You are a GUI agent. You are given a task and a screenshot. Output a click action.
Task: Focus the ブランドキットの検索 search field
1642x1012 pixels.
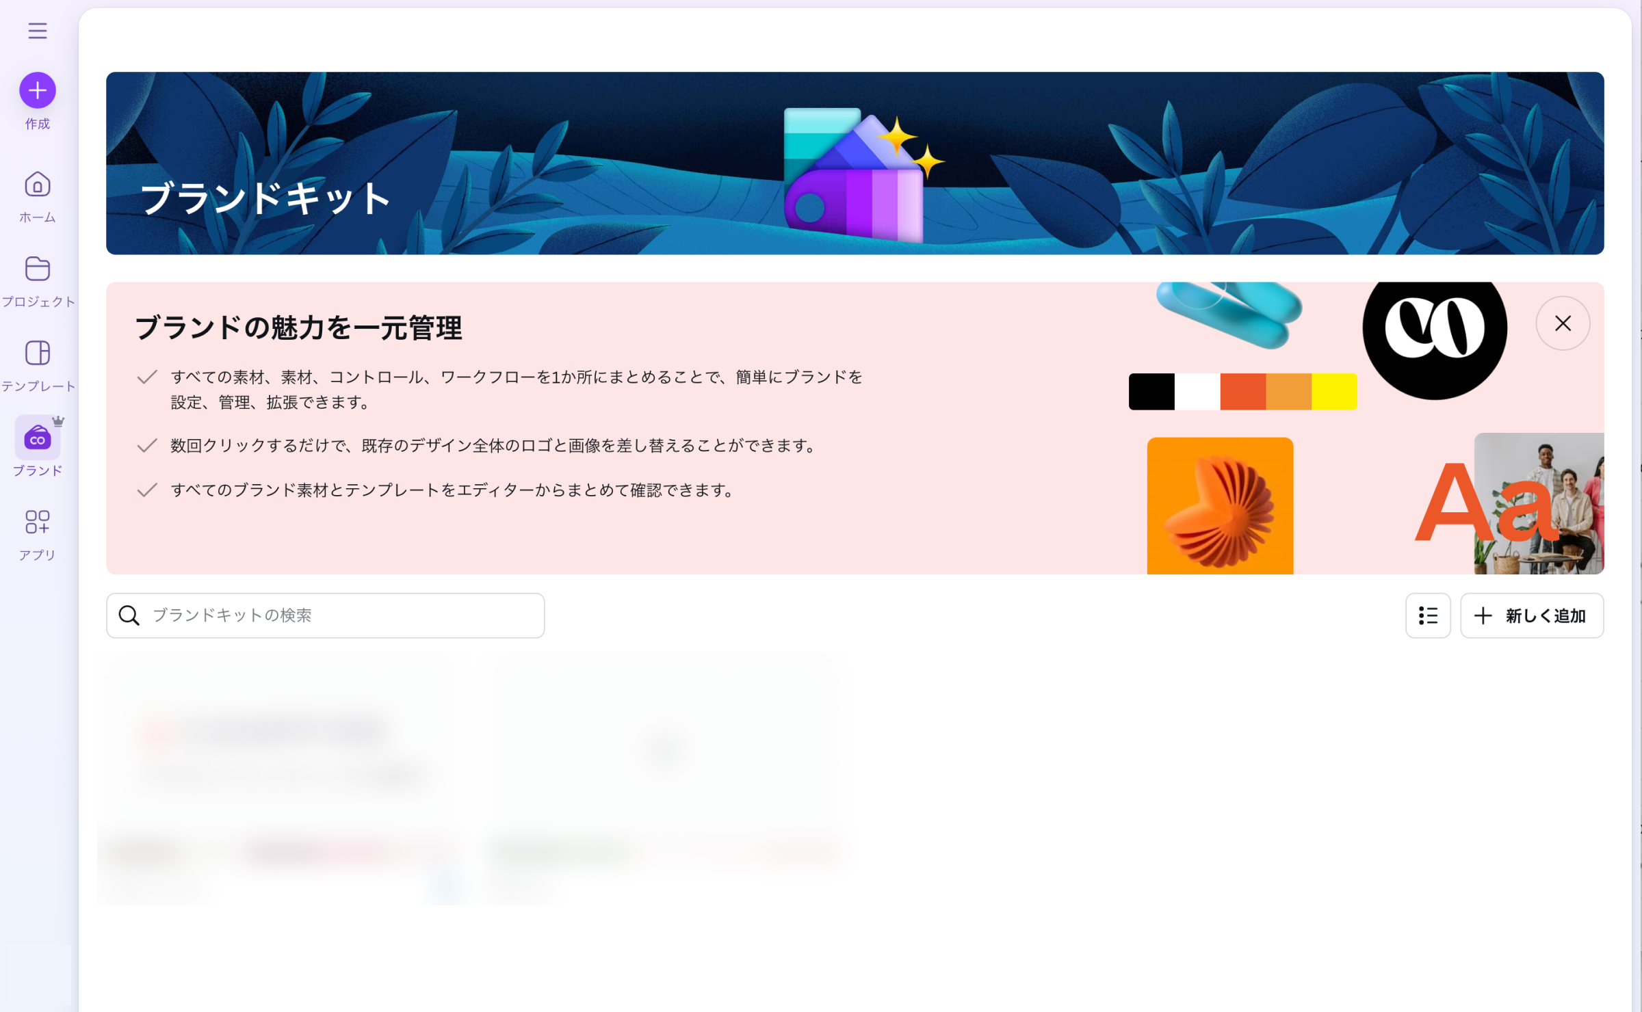pos(326,615)
